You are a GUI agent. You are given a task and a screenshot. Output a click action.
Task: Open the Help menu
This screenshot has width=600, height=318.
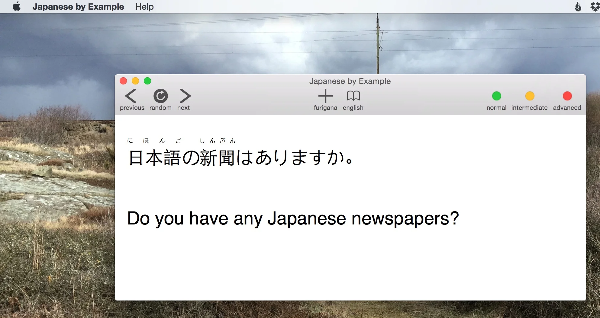(x=144, y=7)
